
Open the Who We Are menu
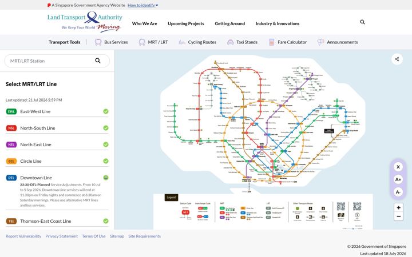click(145, 23)
